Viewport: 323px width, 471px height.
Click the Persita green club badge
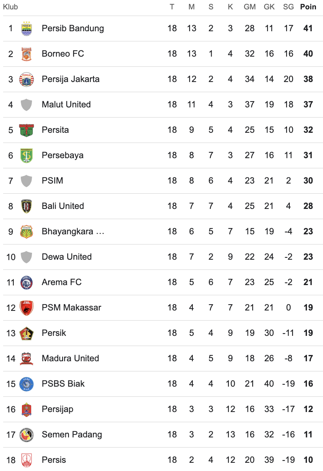pyautogui.click(x=27, y=130)
